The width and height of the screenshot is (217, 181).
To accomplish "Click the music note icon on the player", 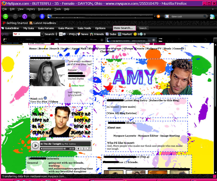I will pos(88,149).
